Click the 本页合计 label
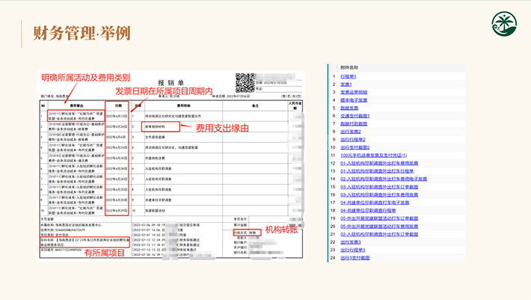This screenshot has height=300, width=531. point(240,219)
